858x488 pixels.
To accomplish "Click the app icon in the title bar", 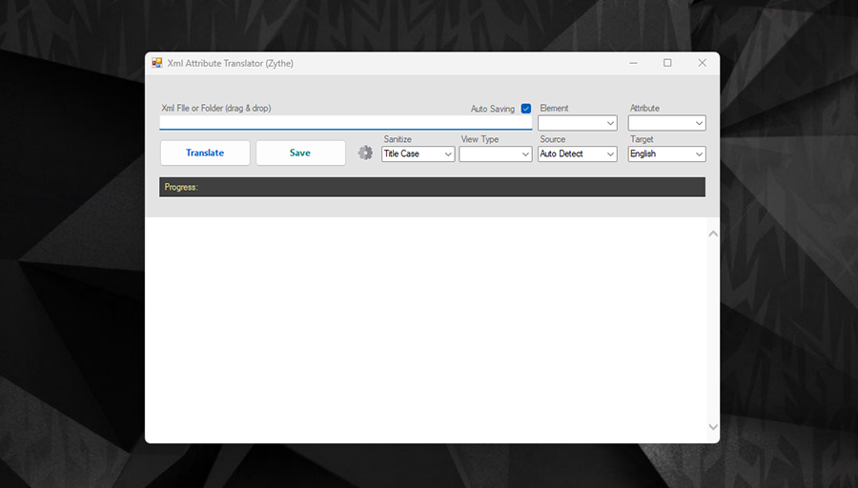I will [157, 63].
